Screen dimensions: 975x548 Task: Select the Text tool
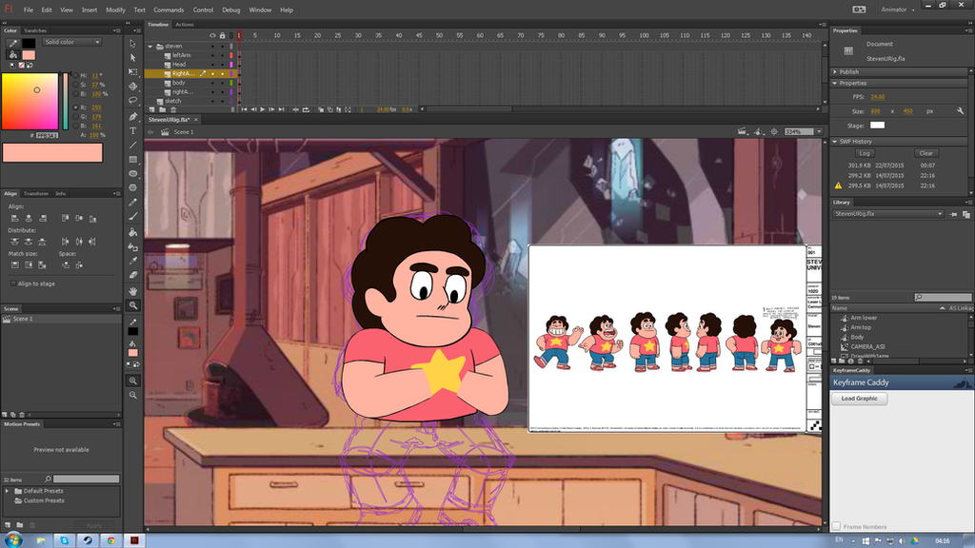[x=132, y=130]
